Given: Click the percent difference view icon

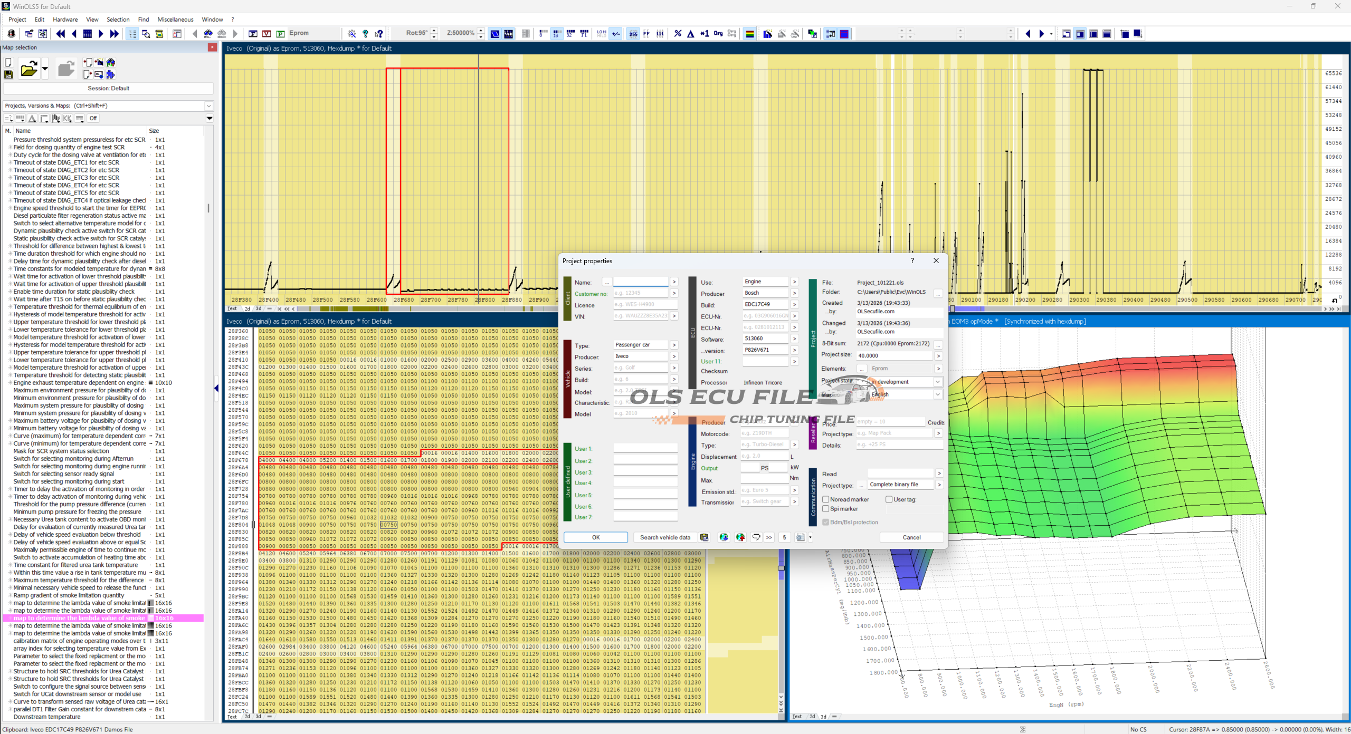Looking at the screenshot, I should pos(678,34).
